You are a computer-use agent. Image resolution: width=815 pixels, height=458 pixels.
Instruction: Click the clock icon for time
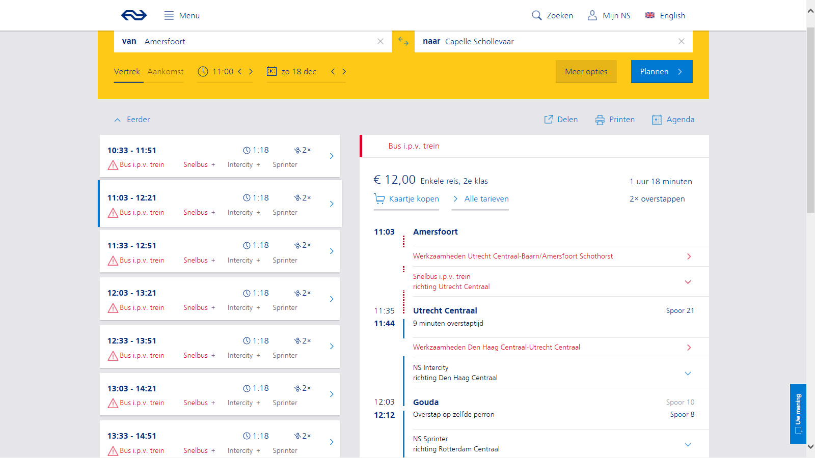[x=203, y=72]
